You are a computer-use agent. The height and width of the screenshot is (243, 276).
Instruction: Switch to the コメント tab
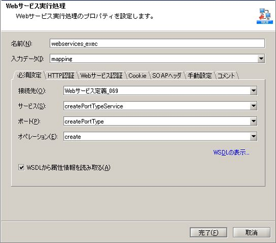(x=226, y=76)
